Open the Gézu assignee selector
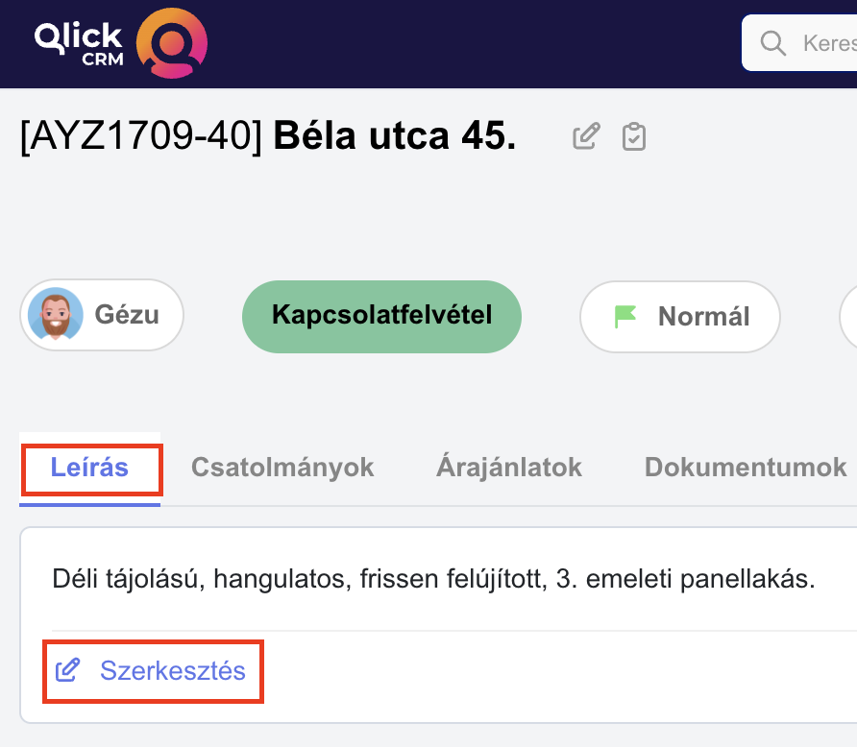857x747 pixels. [102, 315]
